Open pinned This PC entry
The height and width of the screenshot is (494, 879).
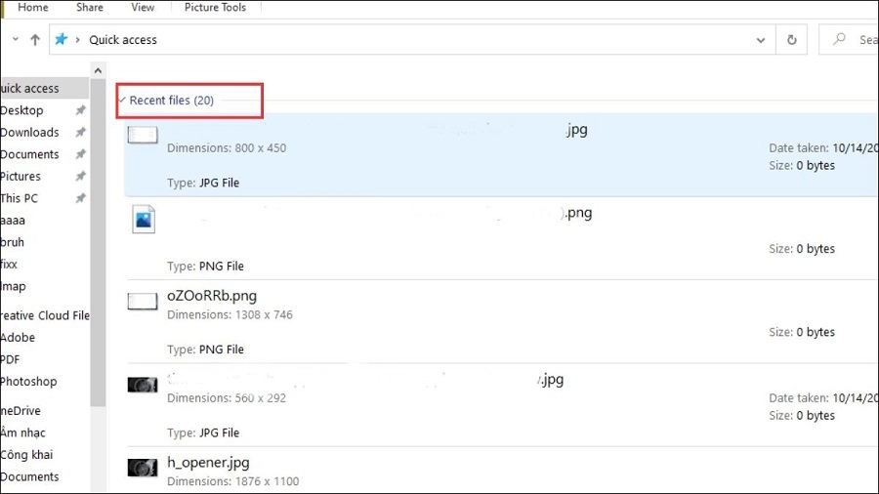coord(20,198)
